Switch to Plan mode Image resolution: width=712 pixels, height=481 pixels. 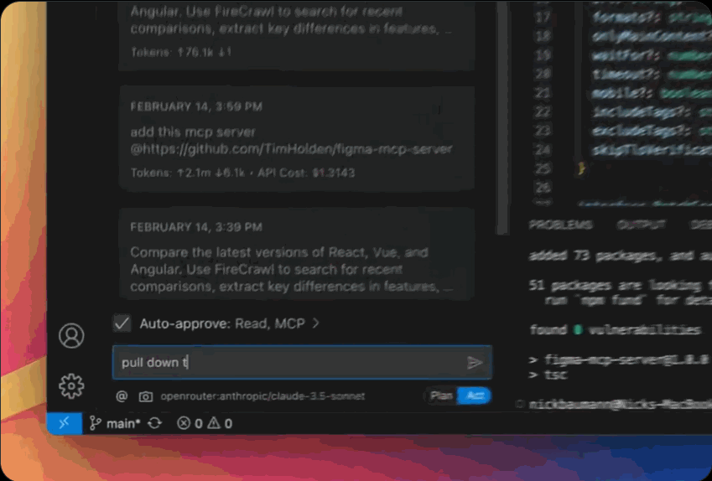[441, 396]
